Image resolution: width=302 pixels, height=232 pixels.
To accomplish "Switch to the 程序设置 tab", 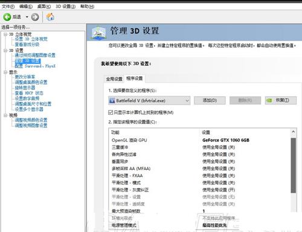I will (x=135, y=79).
